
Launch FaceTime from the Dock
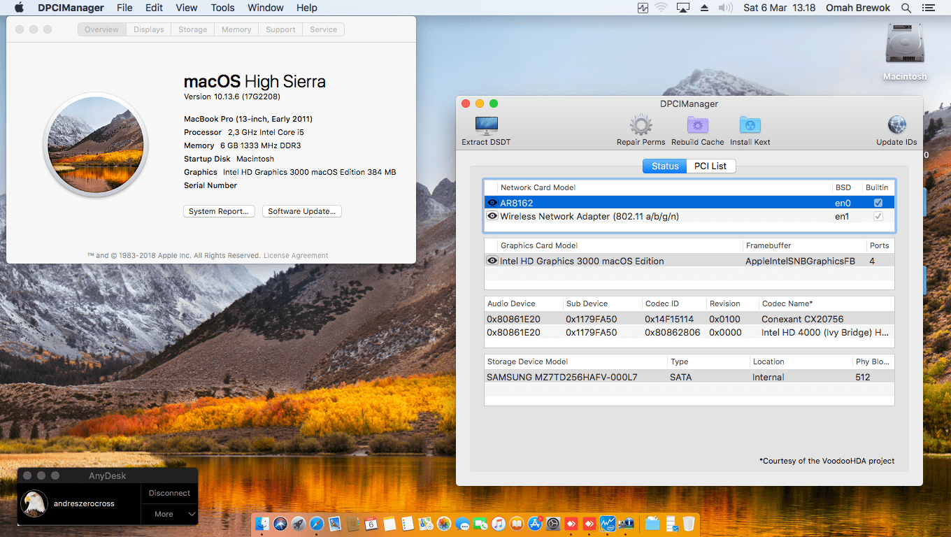(480, 524)
